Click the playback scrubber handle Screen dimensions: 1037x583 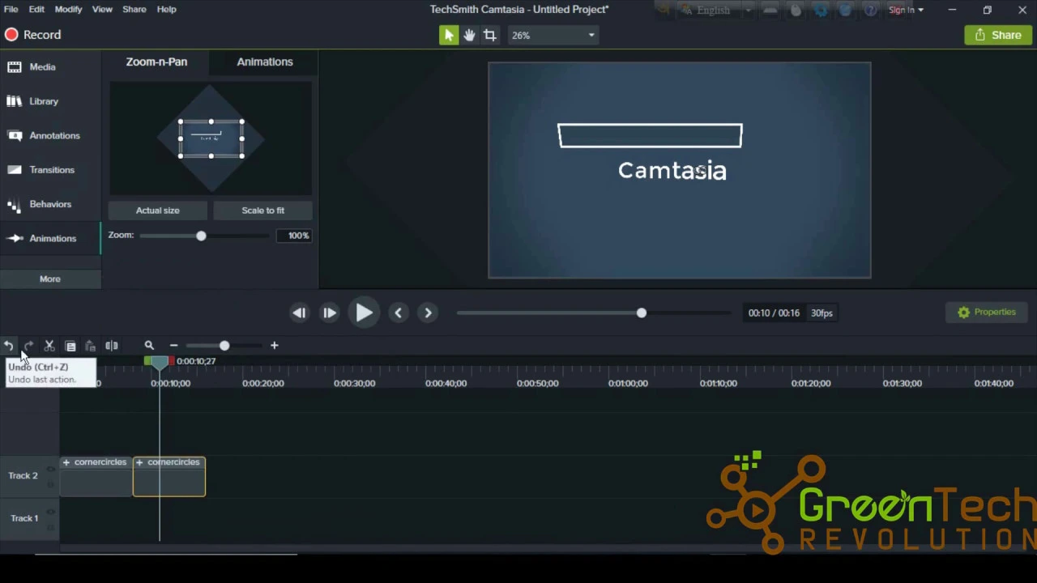tap(642, 313)
